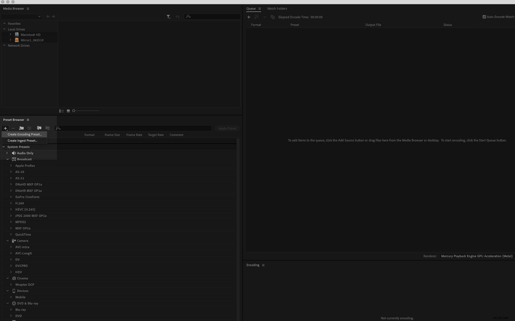Open the Encoding panel menu
Screen dimensions: 515x321
tap(263, 265)
